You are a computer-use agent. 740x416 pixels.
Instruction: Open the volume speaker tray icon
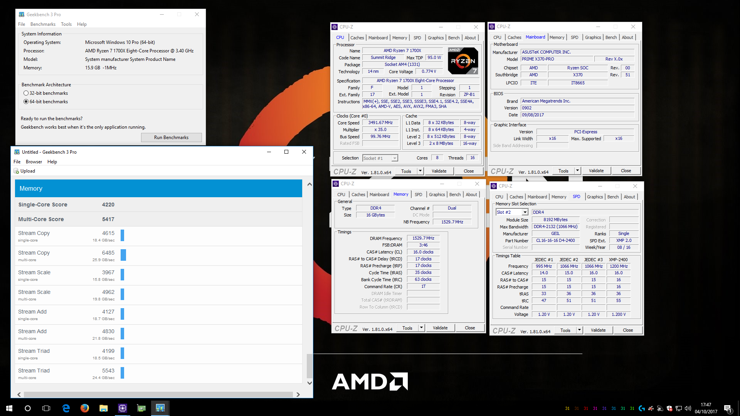tap(688, 408)
